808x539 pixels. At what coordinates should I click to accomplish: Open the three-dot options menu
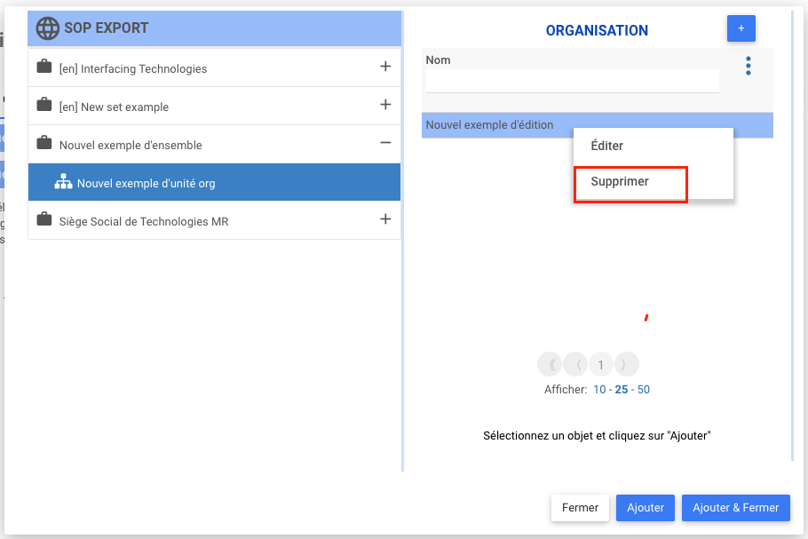[749, 66]
